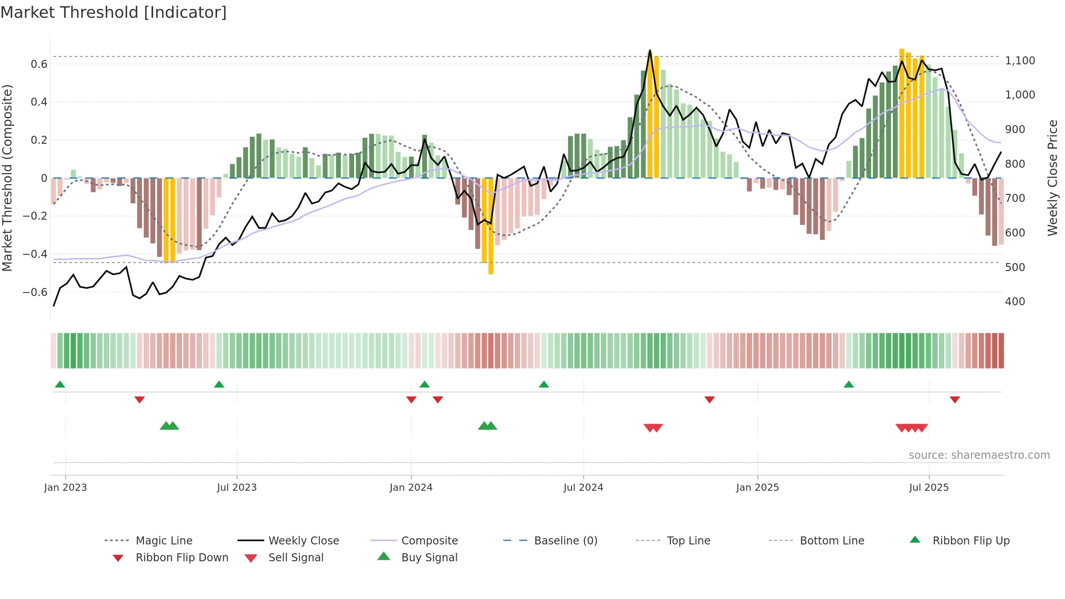The image size is (1065, 599).
Task: Click the Market Threshold (Composite) axis title
Action: [x=7, y=177]
